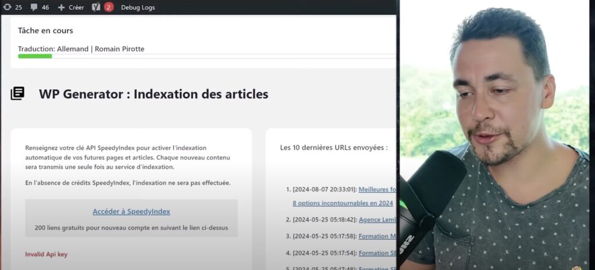Click the Invalid Api key error message
The width and height of the screenshot is (595, 270).
tap(46, 254)
